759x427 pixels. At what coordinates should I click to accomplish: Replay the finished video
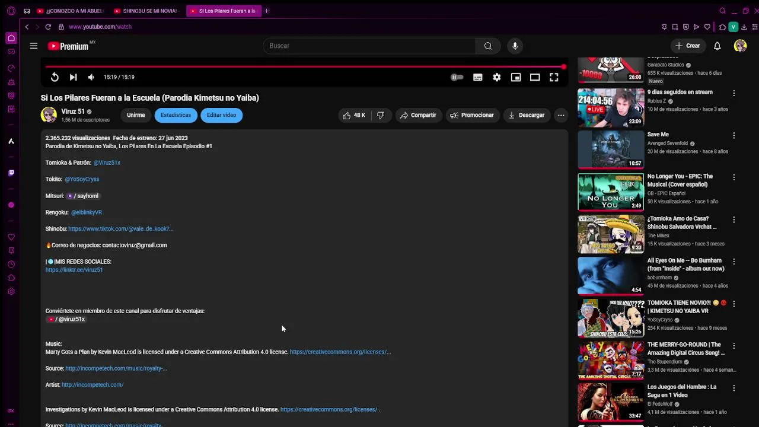[55, 77]
